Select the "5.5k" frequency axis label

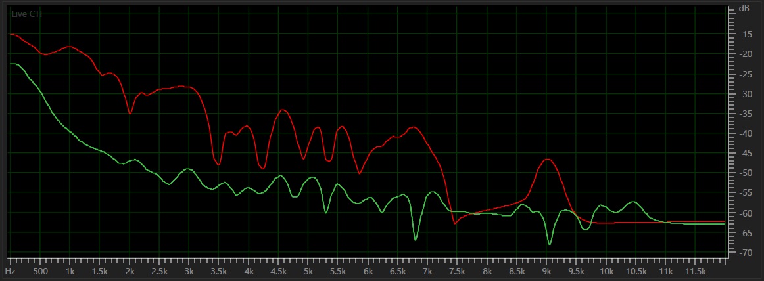point(338,271)
